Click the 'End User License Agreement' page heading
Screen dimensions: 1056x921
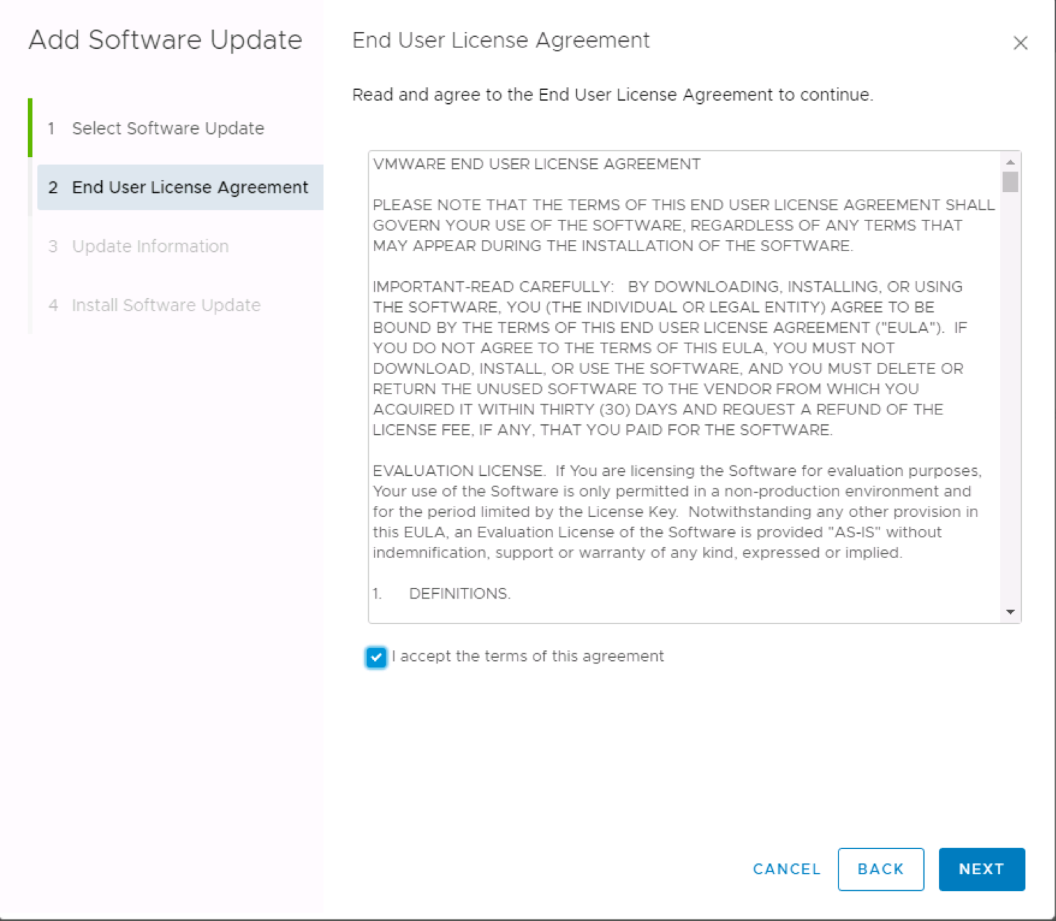(x=501, y=40)
